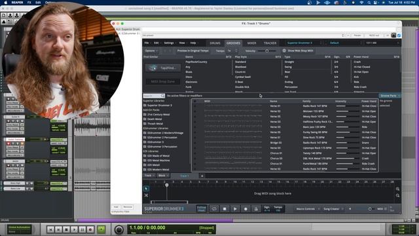Select the arrow pointer tool in song track
Screen dimensions: 419x236
146,189
